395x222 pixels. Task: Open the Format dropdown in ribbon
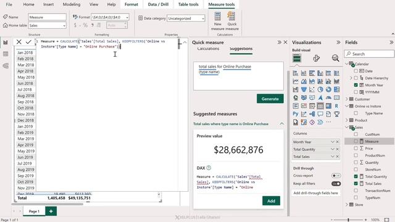[x=127, y=17]
